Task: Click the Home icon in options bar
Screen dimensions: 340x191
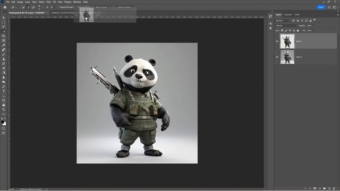Action: (5, 7)
